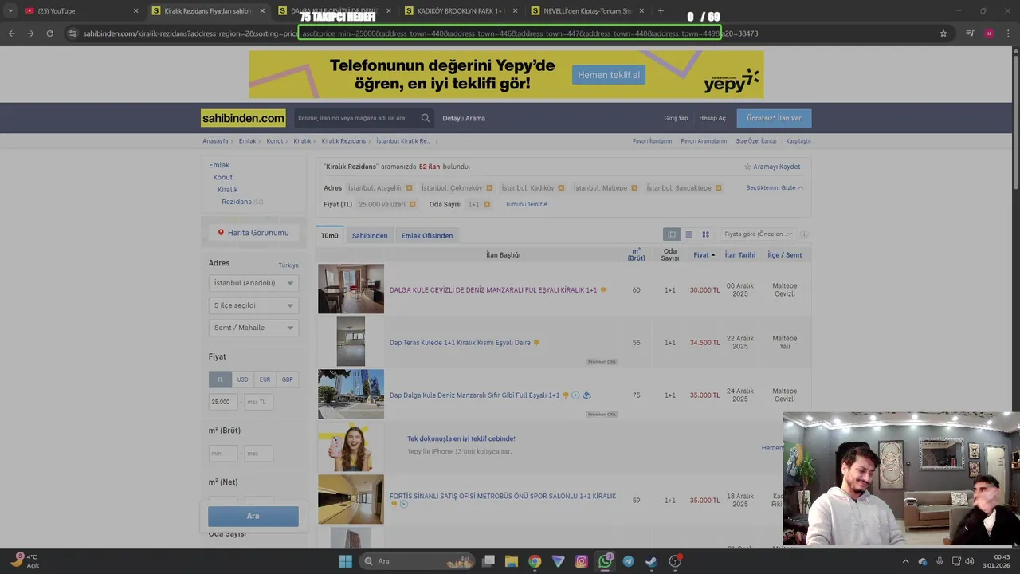Select EUR currency option

pyautogui.click(x=265, y=379)
